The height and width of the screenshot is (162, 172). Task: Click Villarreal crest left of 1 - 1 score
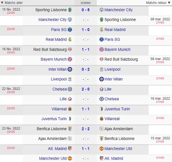coord(70,109)
